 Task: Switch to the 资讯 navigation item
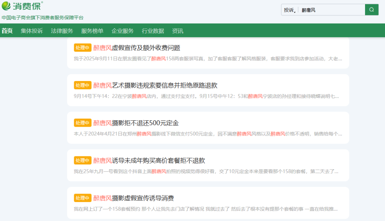click(178, 31)
